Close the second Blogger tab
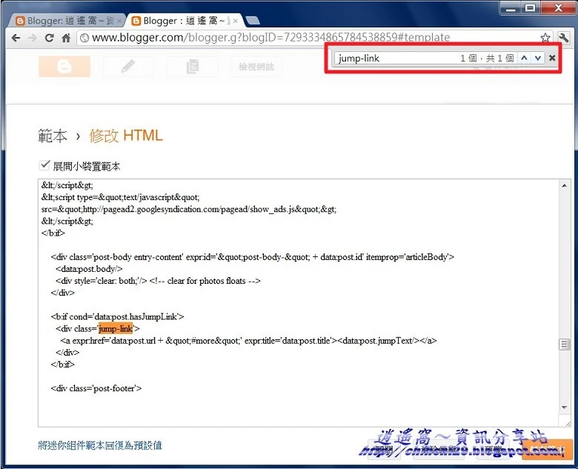This screenshot has height=469, width=578. coord(235,21)
